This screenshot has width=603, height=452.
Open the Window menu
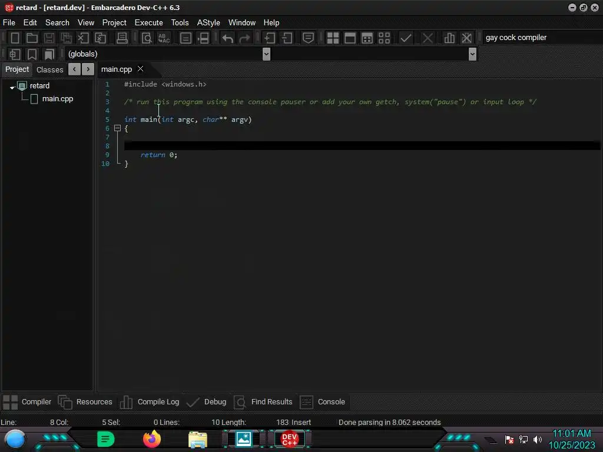click(x=242, y=23)
